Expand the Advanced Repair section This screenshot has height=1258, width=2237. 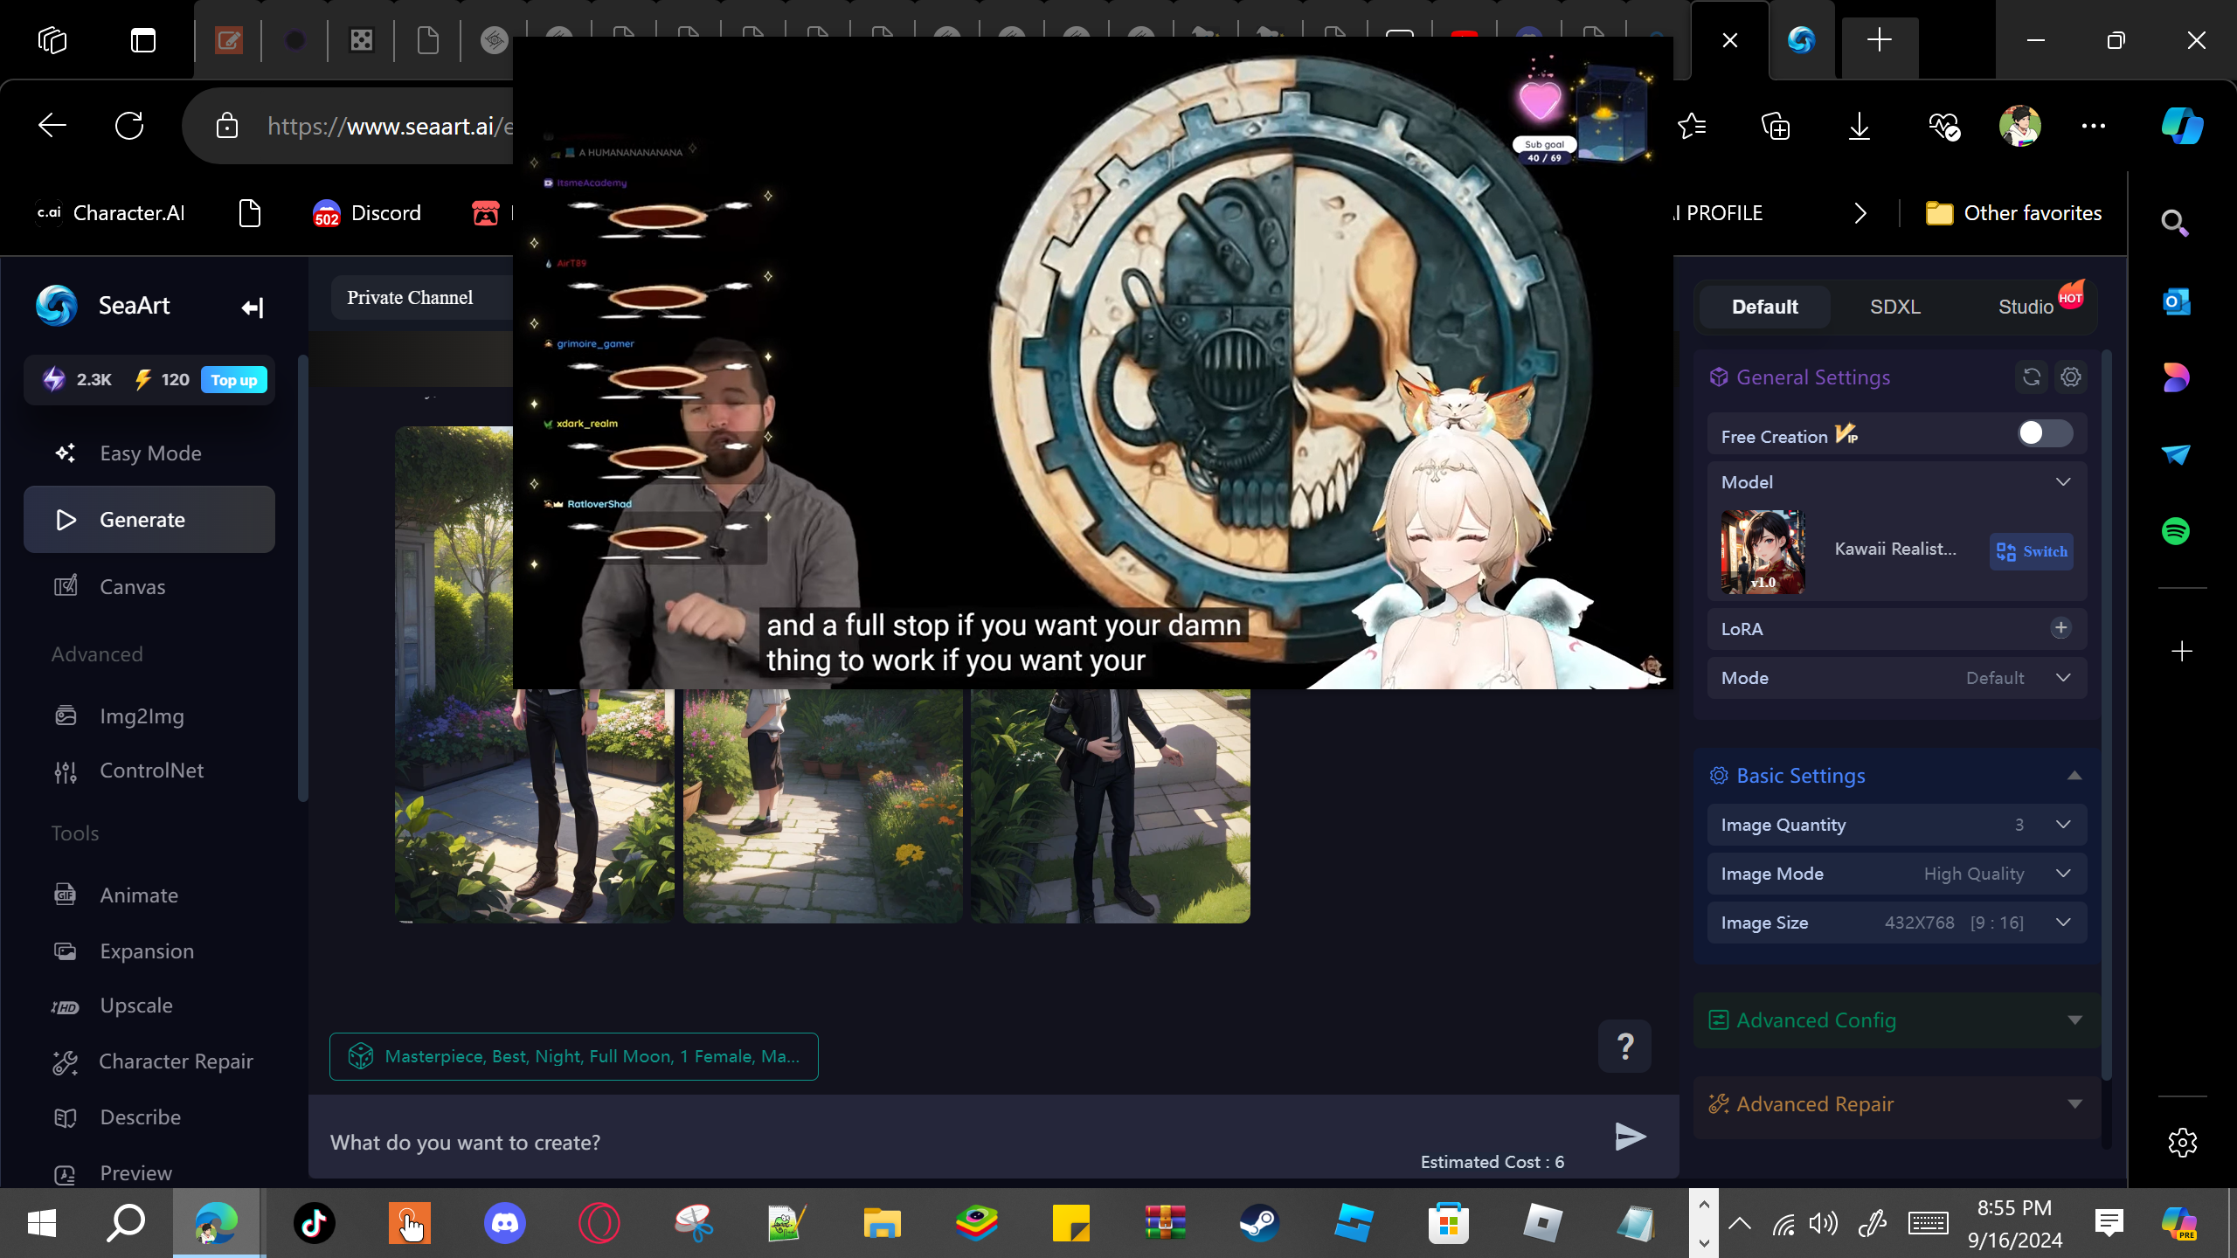click(2074, 1104)
